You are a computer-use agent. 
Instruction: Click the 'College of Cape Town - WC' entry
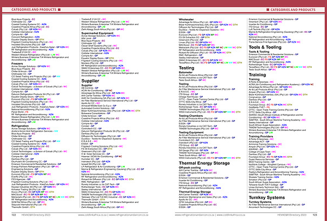(x=262, y=152)
